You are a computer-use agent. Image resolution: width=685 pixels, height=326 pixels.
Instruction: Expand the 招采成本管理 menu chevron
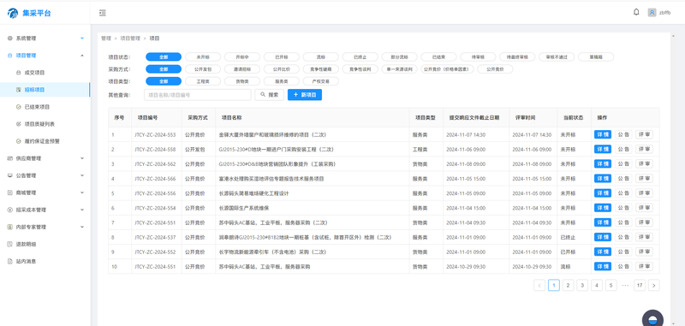(x=82, y=210)
